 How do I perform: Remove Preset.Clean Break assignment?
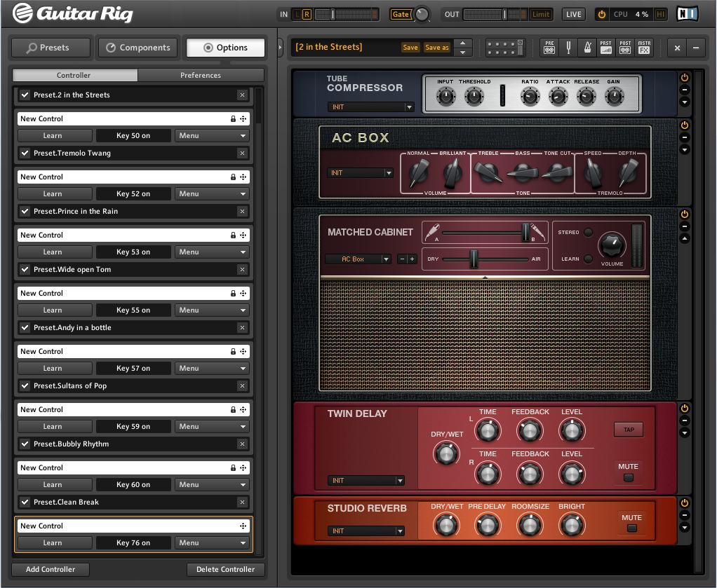pyautogui.click(x=242, y=502)
